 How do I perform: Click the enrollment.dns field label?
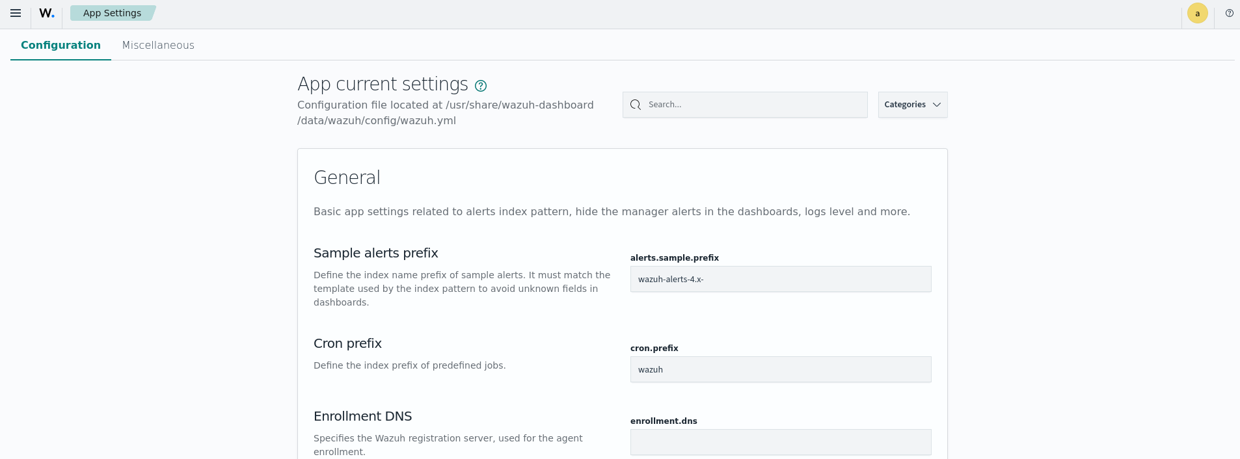pyautogui.click(x=664, y=421)
